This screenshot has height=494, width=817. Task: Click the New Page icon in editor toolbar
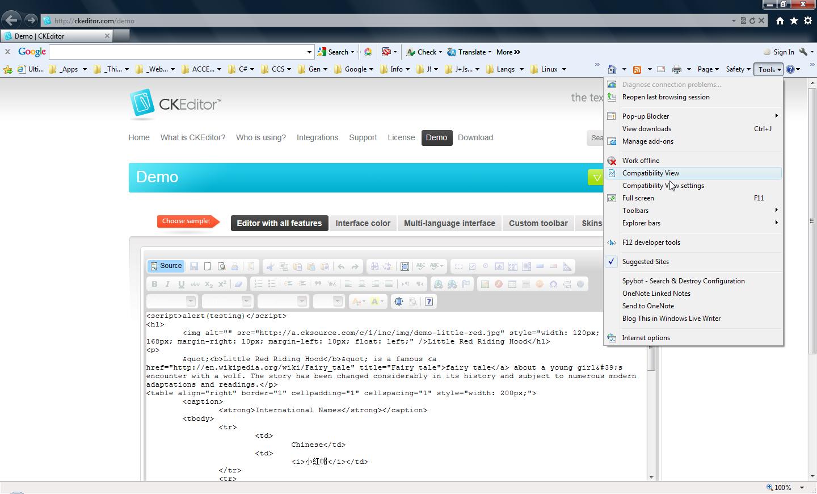[208, 266]
